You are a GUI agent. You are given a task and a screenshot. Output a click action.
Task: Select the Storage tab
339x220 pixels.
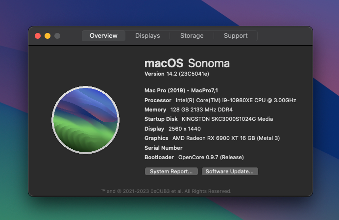[x=192, y=36]
